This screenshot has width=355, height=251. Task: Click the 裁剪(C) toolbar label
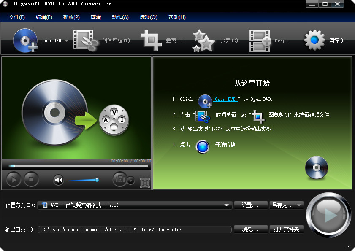[175, 40]
